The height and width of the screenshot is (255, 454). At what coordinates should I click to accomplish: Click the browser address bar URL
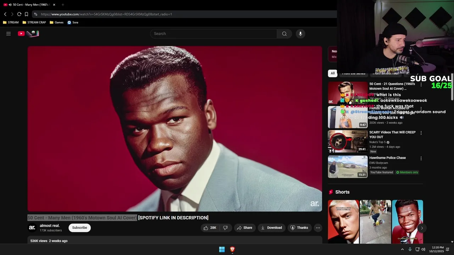106,14
